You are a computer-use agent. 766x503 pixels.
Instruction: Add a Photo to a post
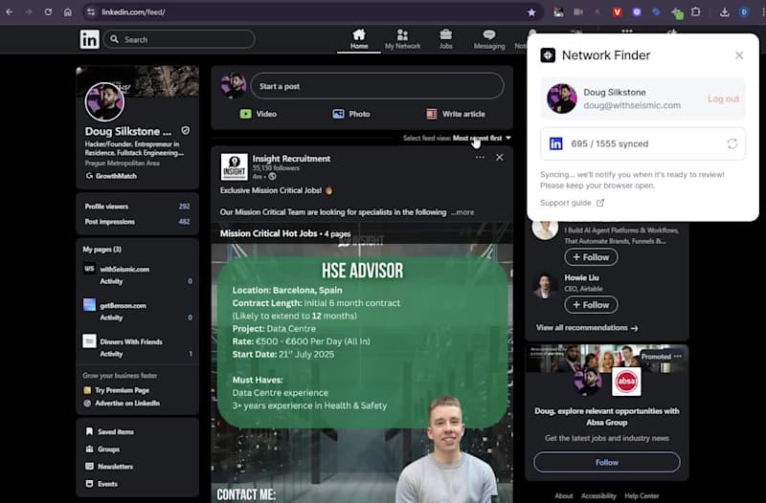[x=351, y=114]
